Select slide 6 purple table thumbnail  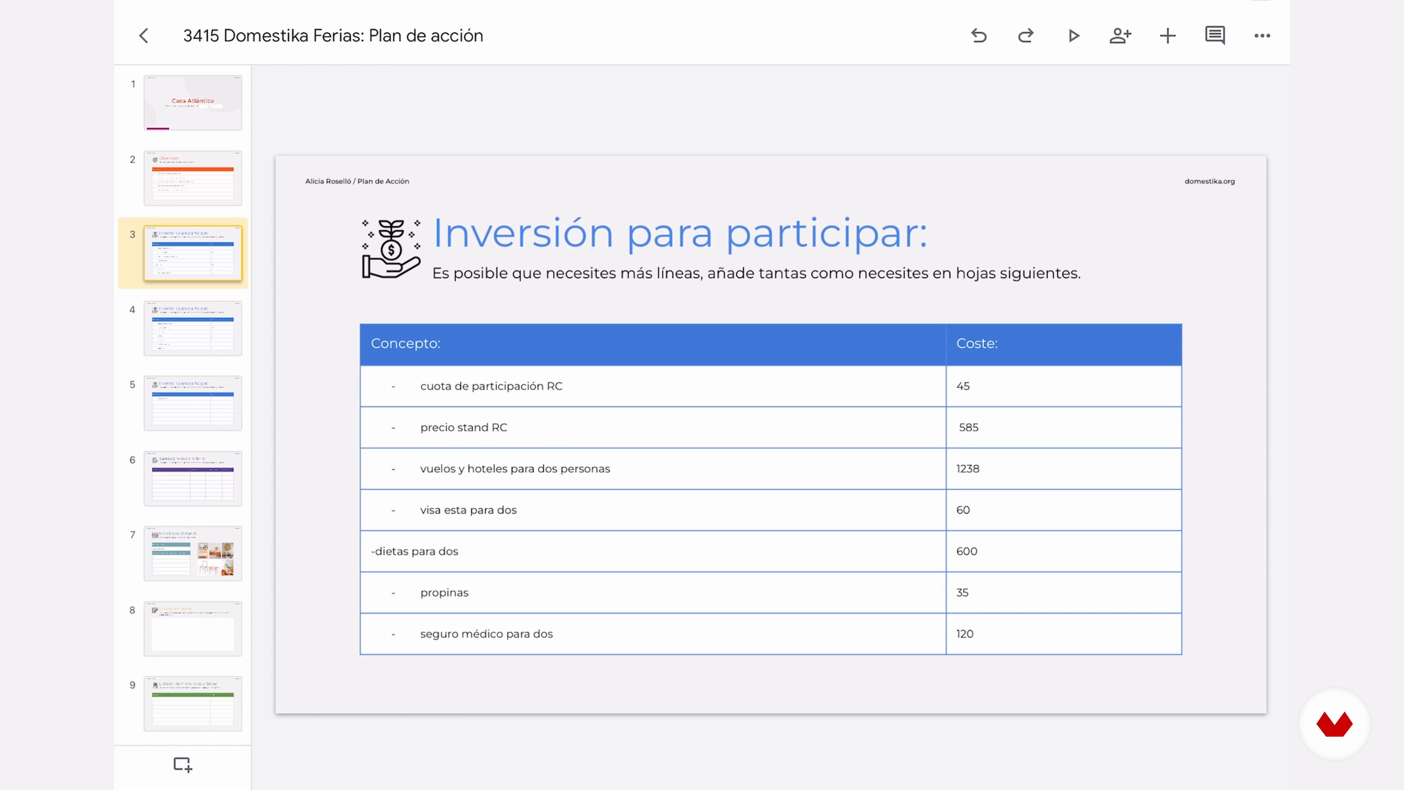pyautogui.click(x=193, y=478)
